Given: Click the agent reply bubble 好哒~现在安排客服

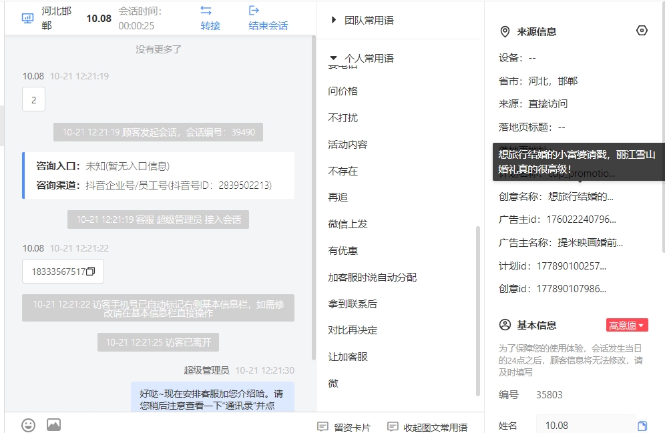Looking at the screenshot, I should pos(212,398).
